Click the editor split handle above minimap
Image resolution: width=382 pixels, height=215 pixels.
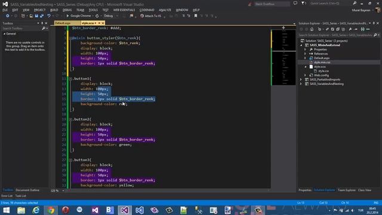[284, 27]
